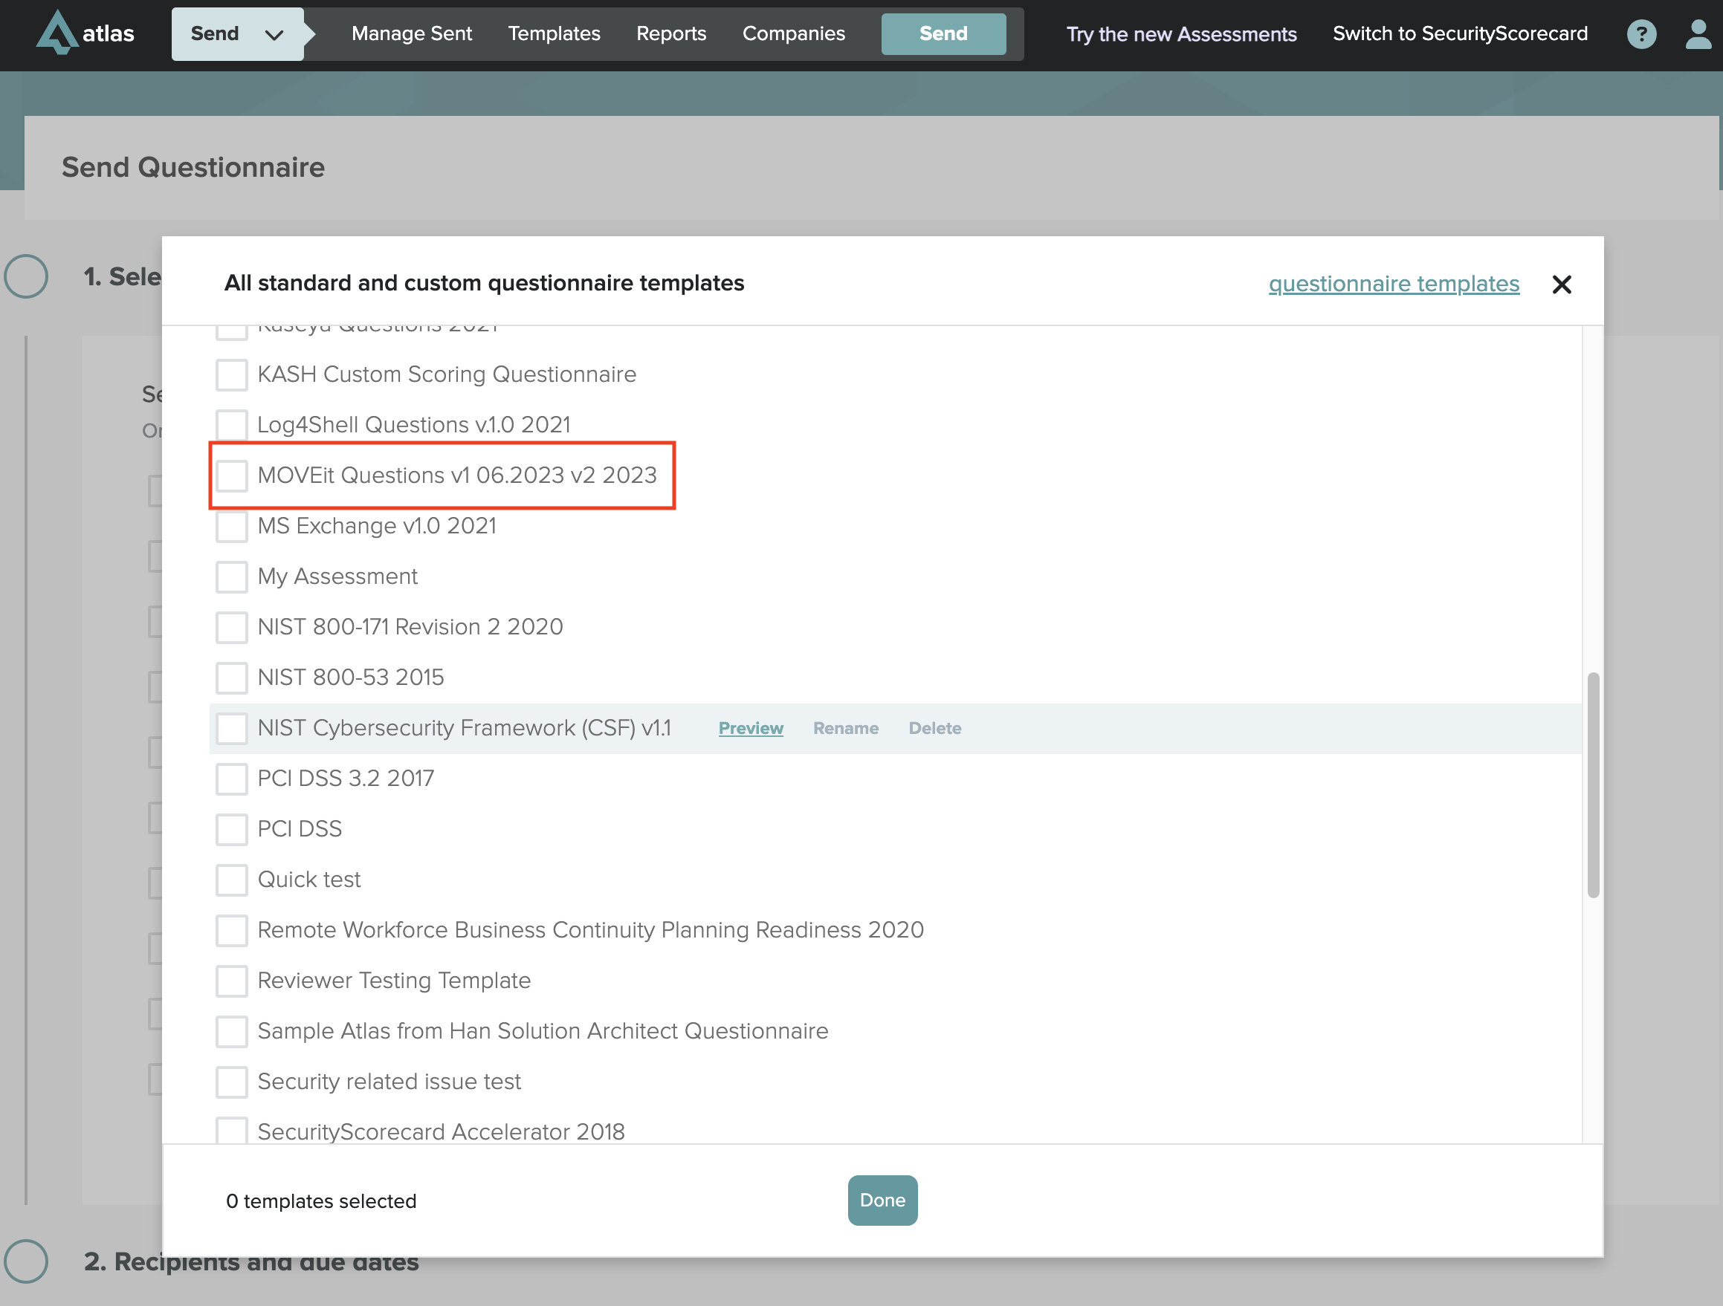Open the user profile icon
Screen dimensions: 1723x1306
(x=1698, y=34)
